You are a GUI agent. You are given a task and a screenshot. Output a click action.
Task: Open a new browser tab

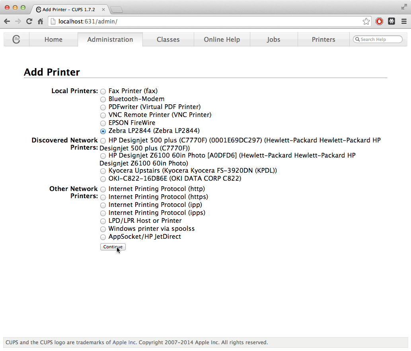click(x=117, y=10)
